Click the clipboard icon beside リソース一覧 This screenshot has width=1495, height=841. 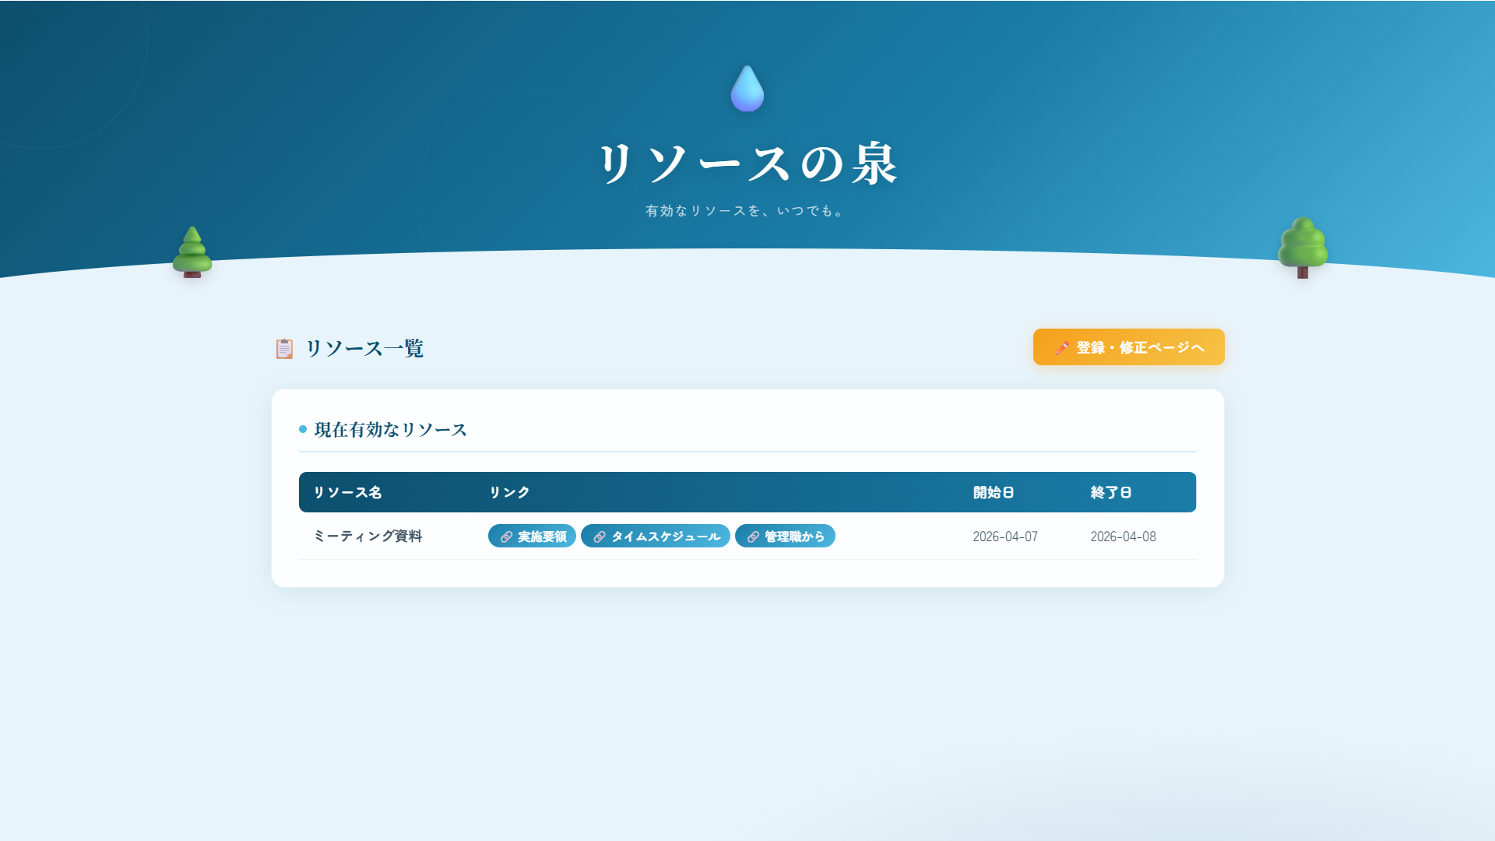coord(284,348)
